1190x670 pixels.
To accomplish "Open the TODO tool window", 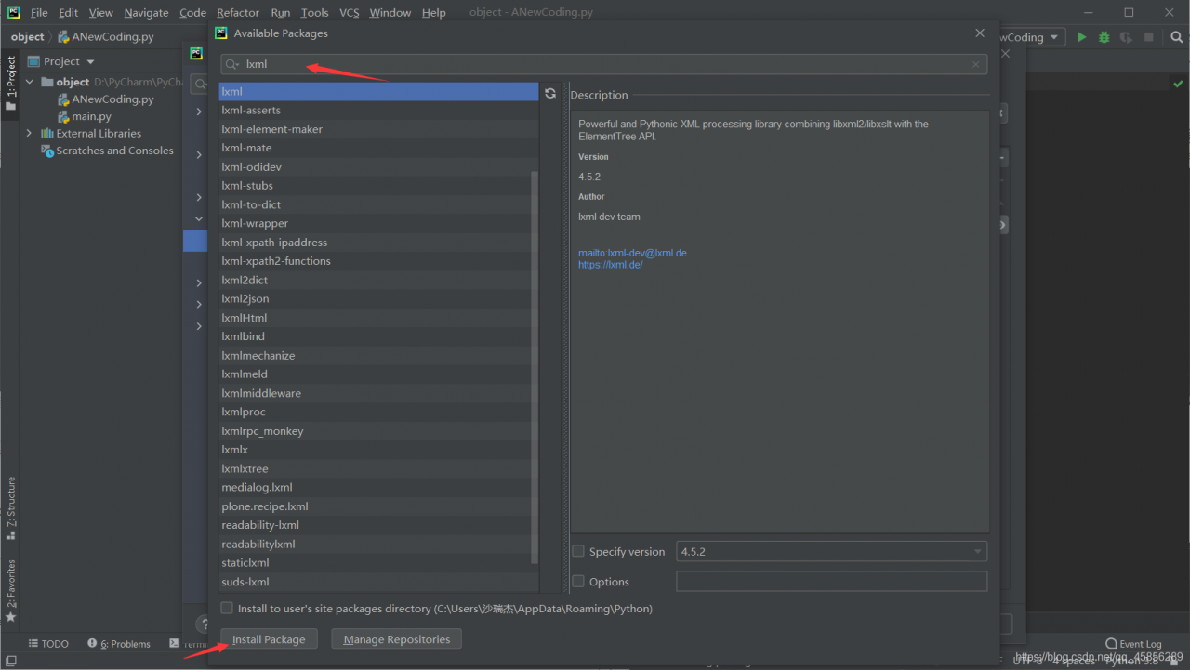I will 48,644.
